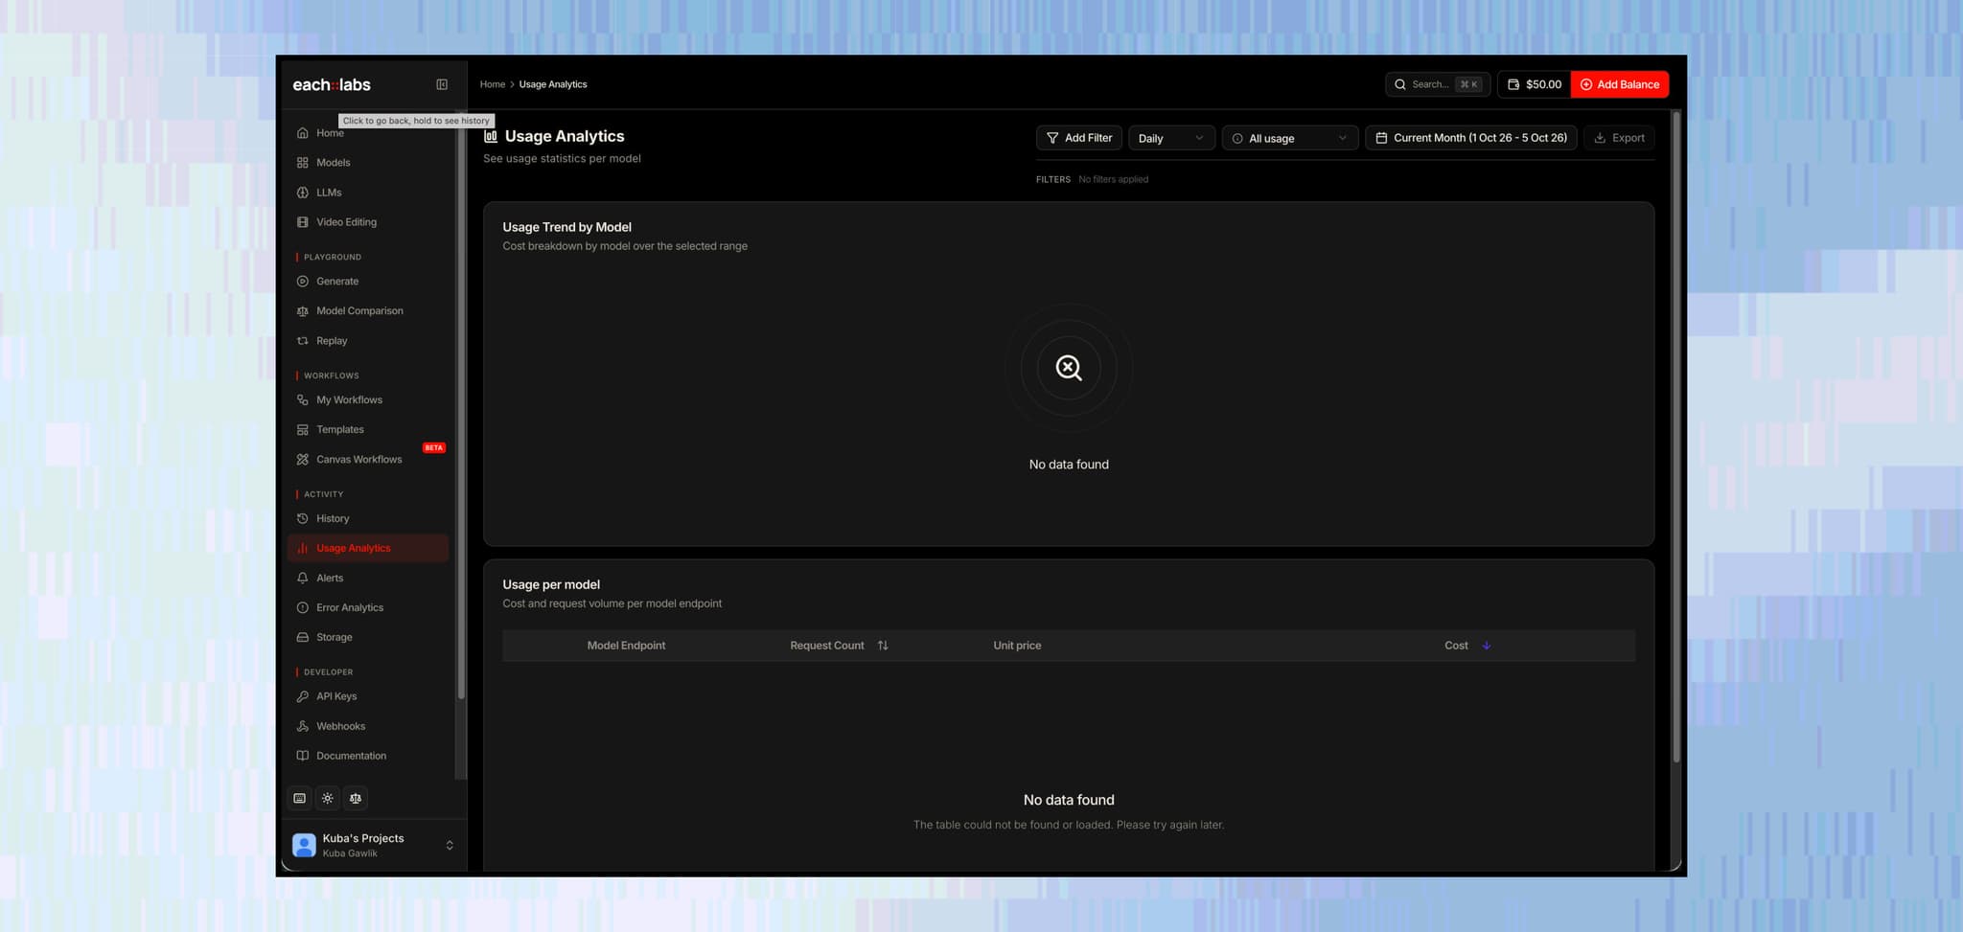Viewport: 1963px width, 932px height.
Task: Go to Storage
Action: (x=368, y=638)
